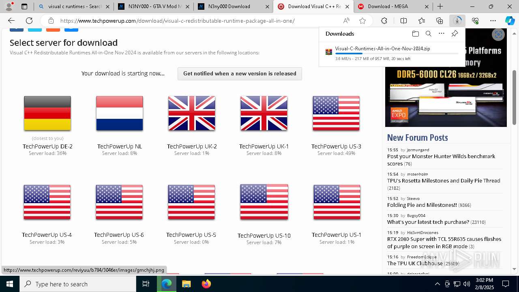519x292 pixels.
Task: Click the Windows Start button
Action: [x=9, y=284]
